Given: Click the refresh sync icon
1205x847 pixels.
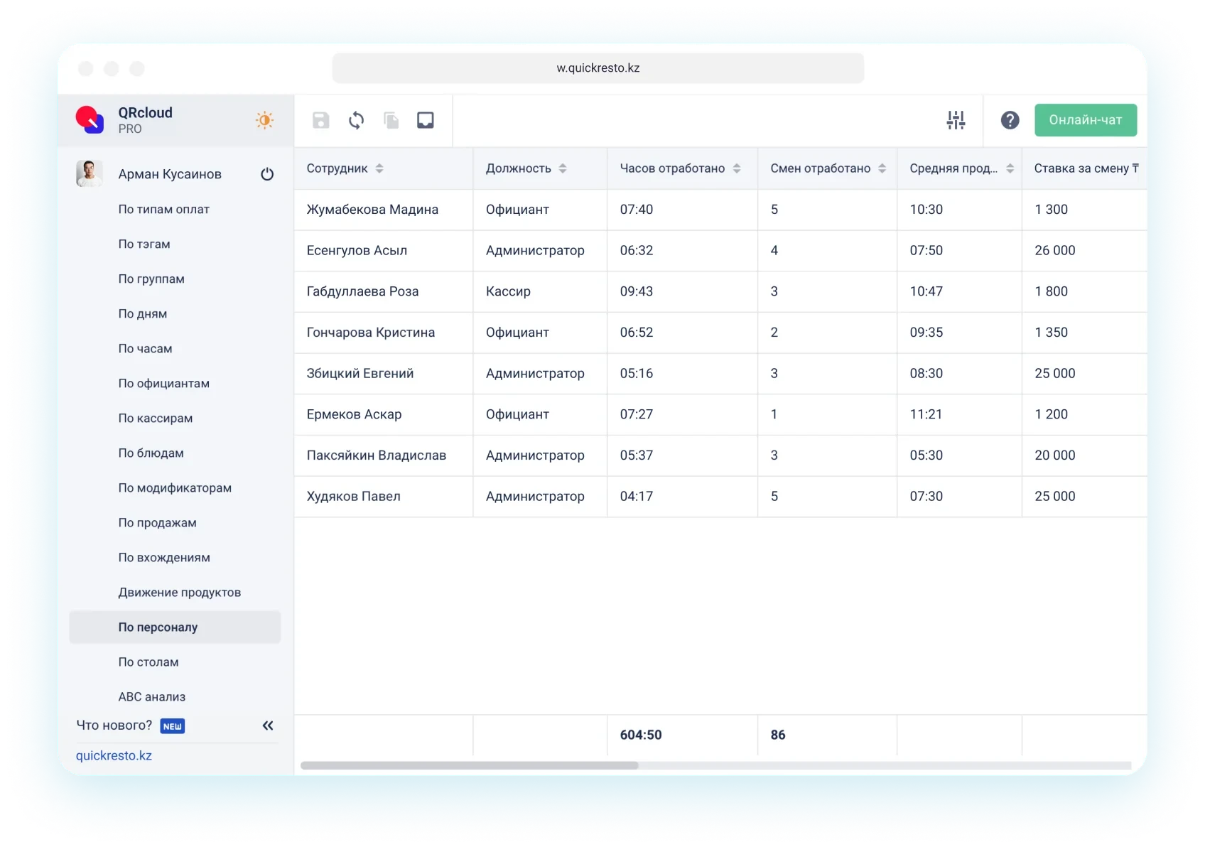Looking at the screenshot, I should coord(356,120).
